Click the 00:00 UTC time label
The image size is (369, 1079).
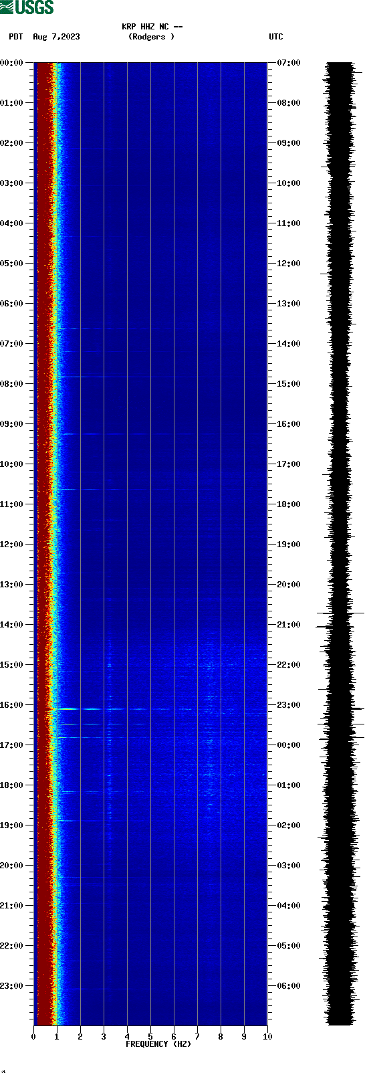coord(288,745)
